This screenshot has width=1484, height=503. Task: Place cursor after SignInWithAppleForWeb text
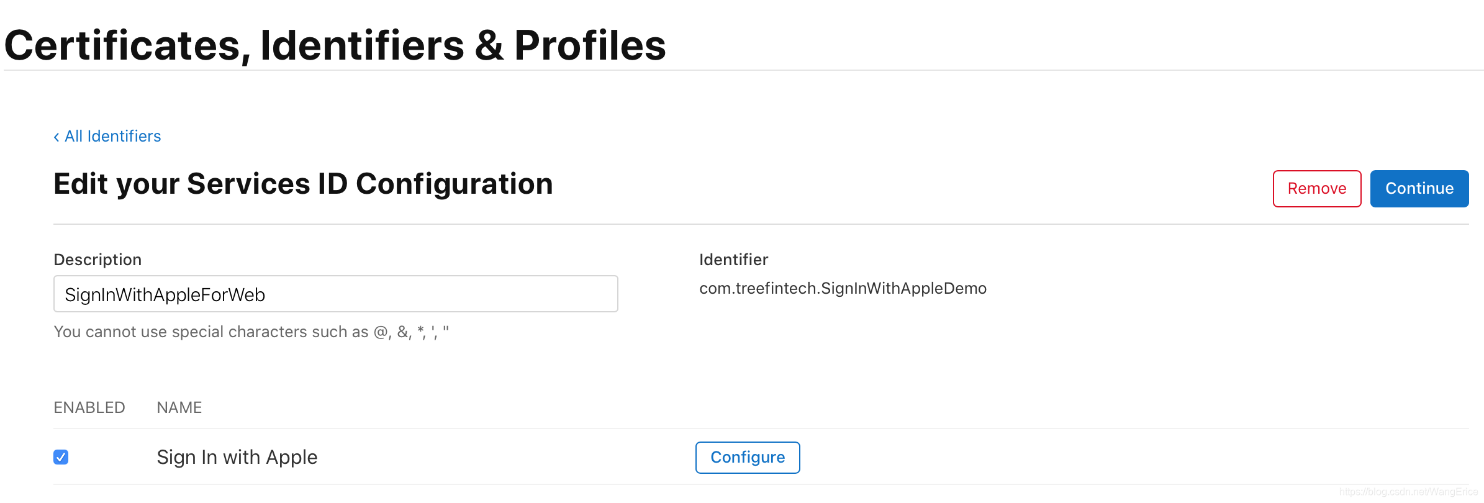(266, 295)
